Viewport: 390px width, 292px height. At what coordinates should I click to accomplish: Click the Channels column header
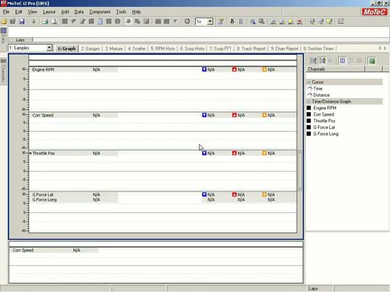click(335, 69)
